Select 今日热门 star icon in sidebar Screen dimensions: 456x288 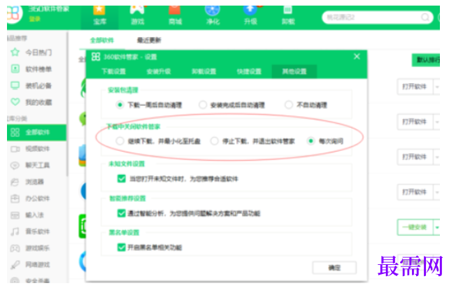pos(15,52)
